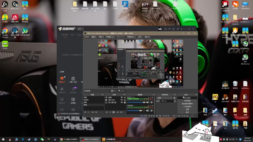Screen dimensions: 253x142
Task: Toggle visibility eye of display capture source
Action: pyautogui.click(x=122, y=102)
